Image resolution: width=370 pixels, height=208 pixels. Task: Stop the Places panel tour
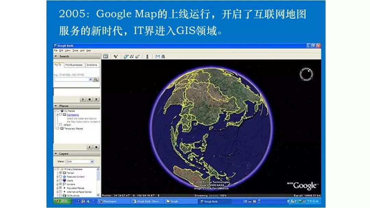96,147
